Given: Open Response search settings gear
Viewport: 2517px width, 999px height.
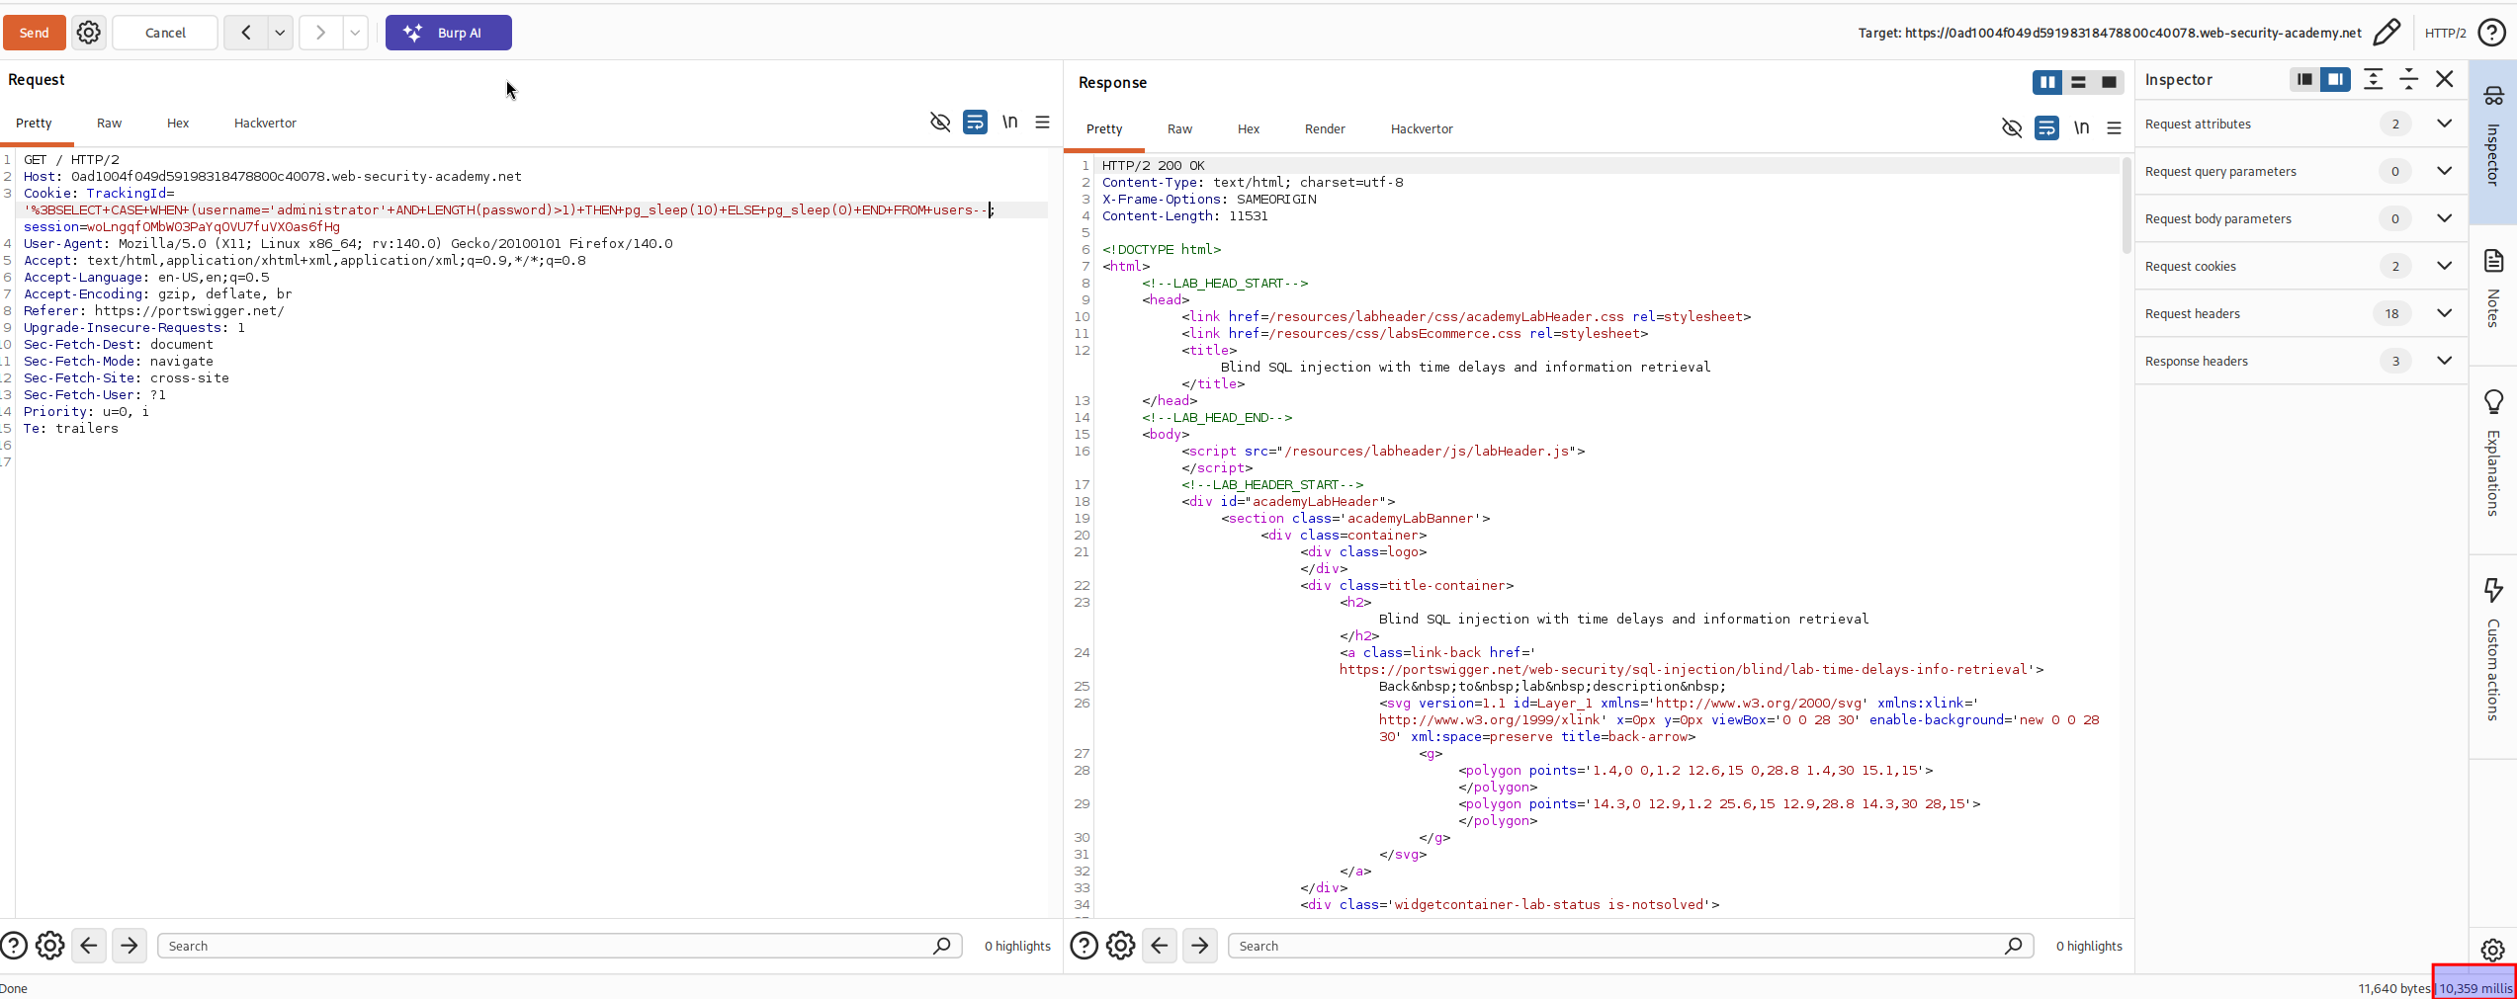Looking at the screenshot, I should tap(1121, 947).
